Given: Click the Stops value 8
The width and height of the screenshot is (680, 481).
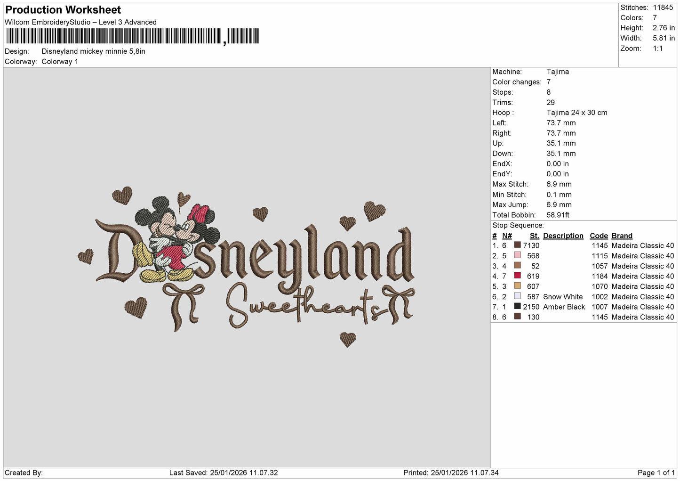Looking at the screenshot, I should 549,92.
